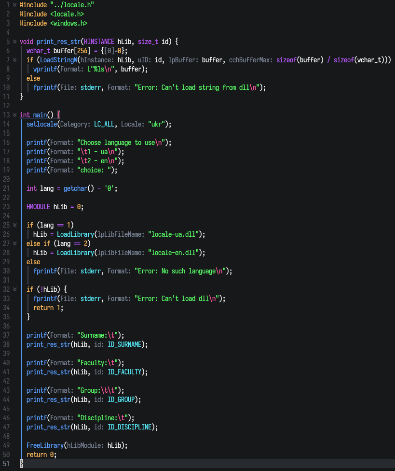Click 'return 0;' statement on line 50
The image size is (395, 471).
coord(41,455)
